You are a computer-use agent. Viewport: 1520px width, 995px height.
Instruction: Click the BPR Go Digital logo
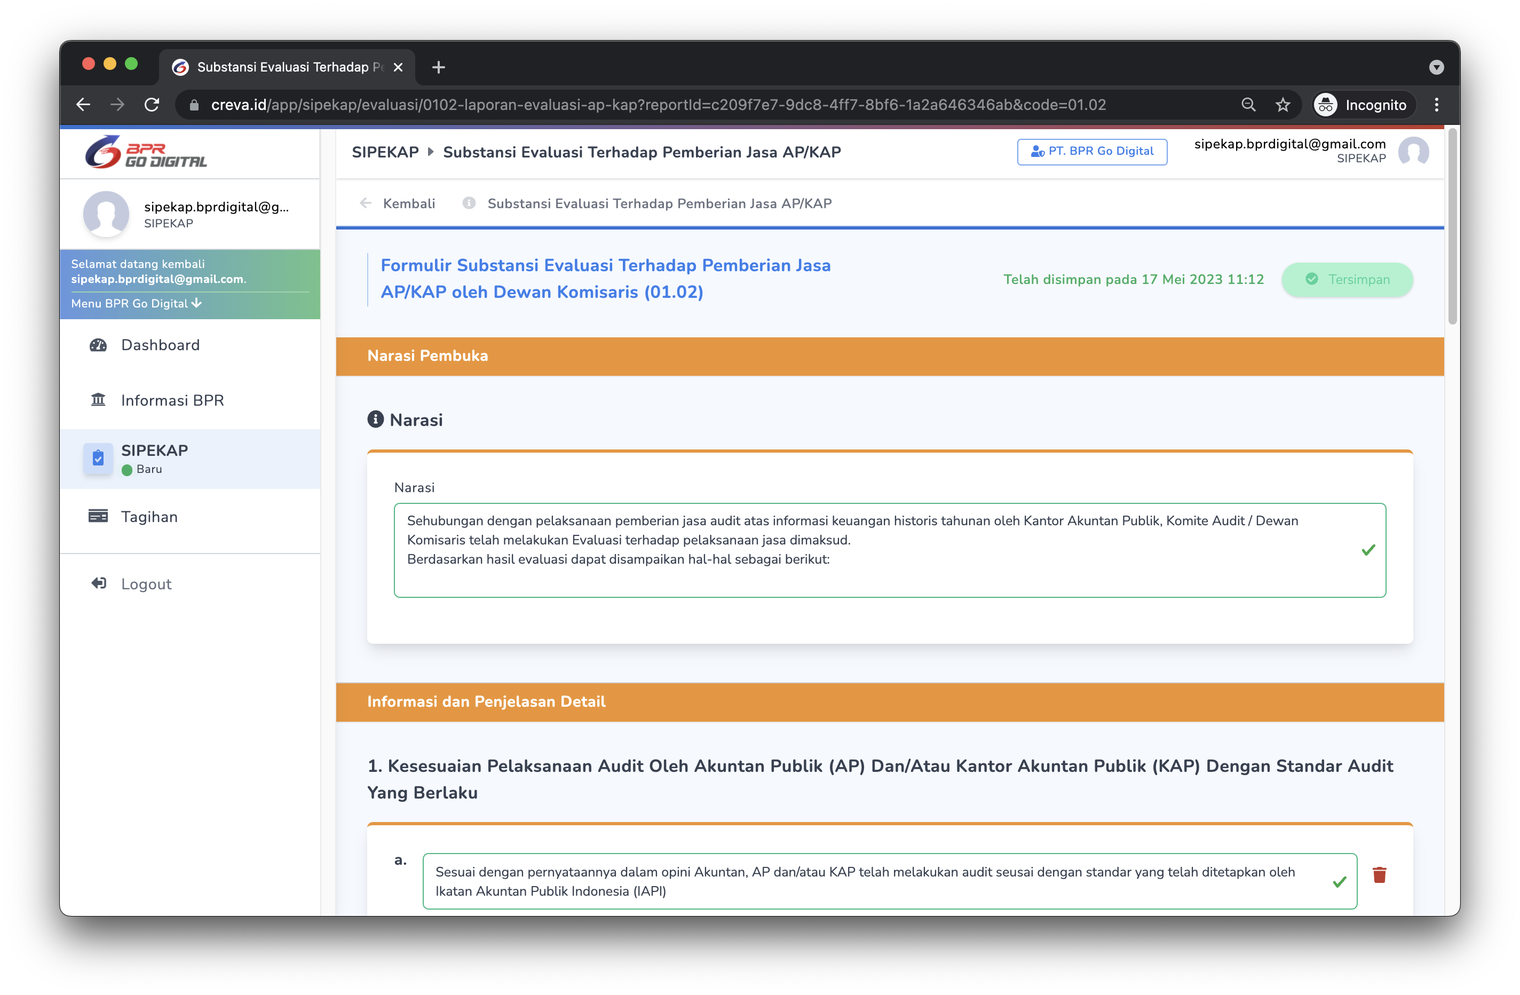point(146,152)
